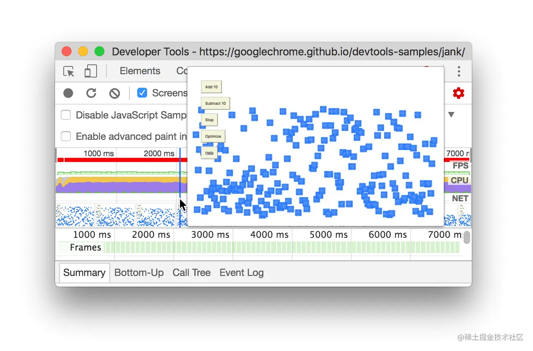Open the Bottom-Up tab
This screenshot has height=351, width=533.
click(x=139, y=273)
